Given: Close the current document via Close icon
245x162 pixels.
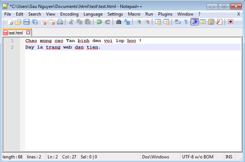Looking at the screenshot, I should click(43, 22).
